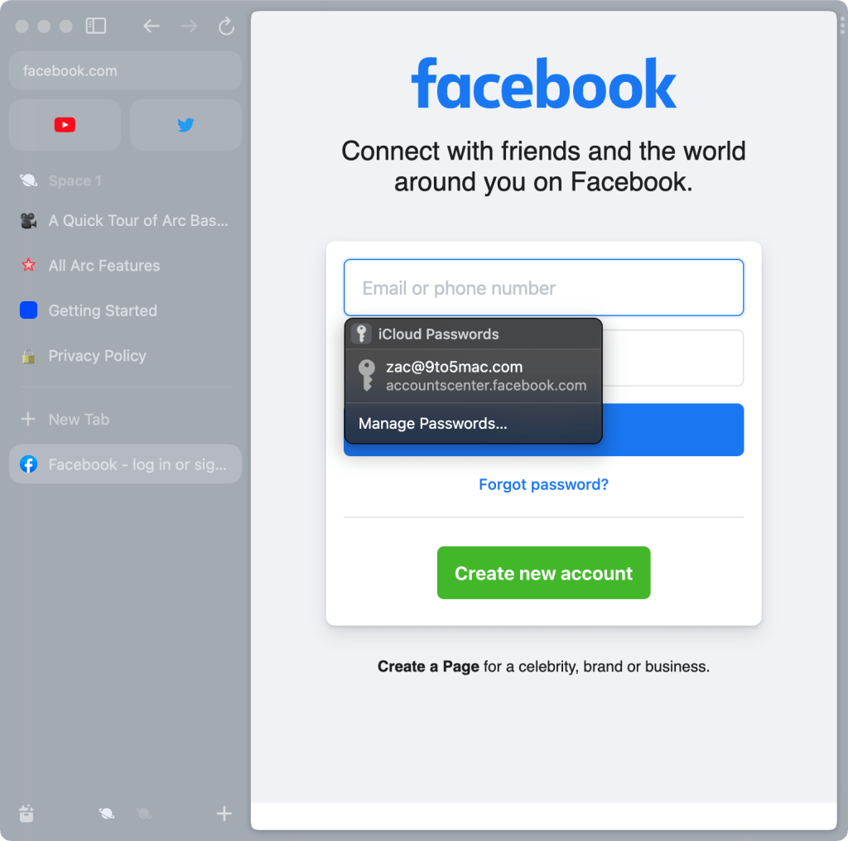Click the plus icon at sidebar bottom-right
This screenshot has height=841, width=848.
[224, 813]
